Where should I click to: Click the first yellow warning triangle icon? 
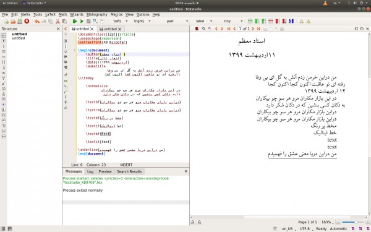tap(302, 22)
